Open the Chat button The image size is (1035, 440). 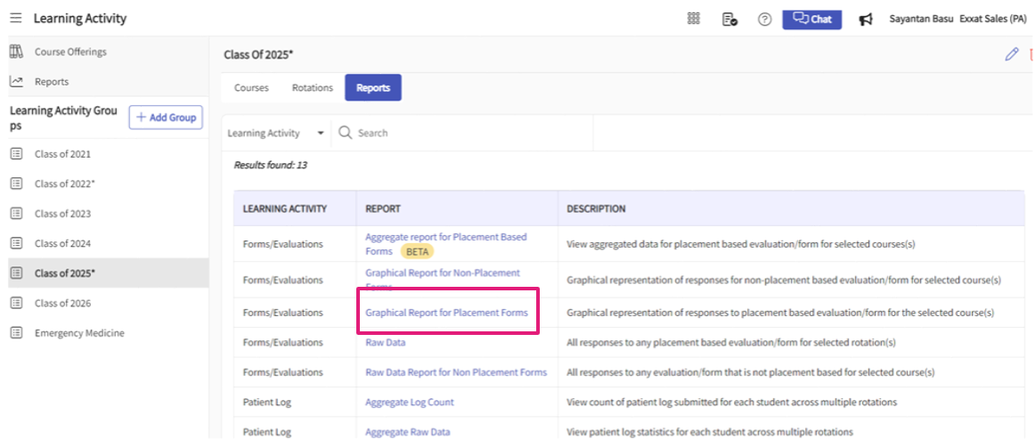pyautogui.click(x=811, y=19)
